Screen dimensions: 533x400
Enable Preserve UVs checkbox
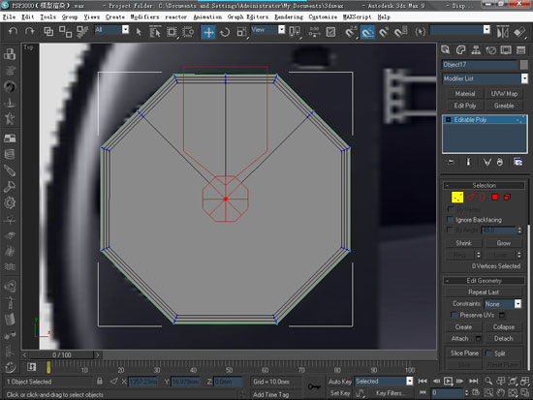(x=454, y=315)
